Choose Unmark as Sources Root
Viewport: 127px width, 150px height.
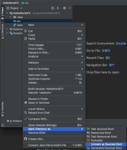pyautogui.click(x=106, y=144)
